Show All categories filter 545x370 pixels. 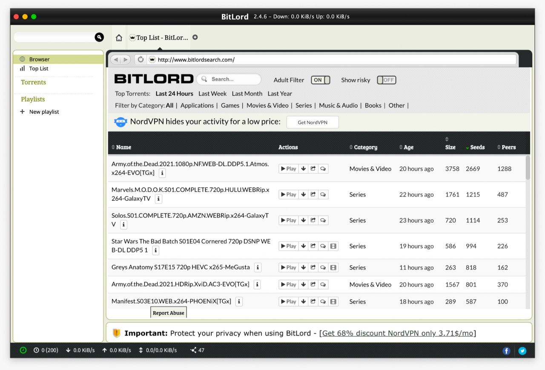[169, 106]
